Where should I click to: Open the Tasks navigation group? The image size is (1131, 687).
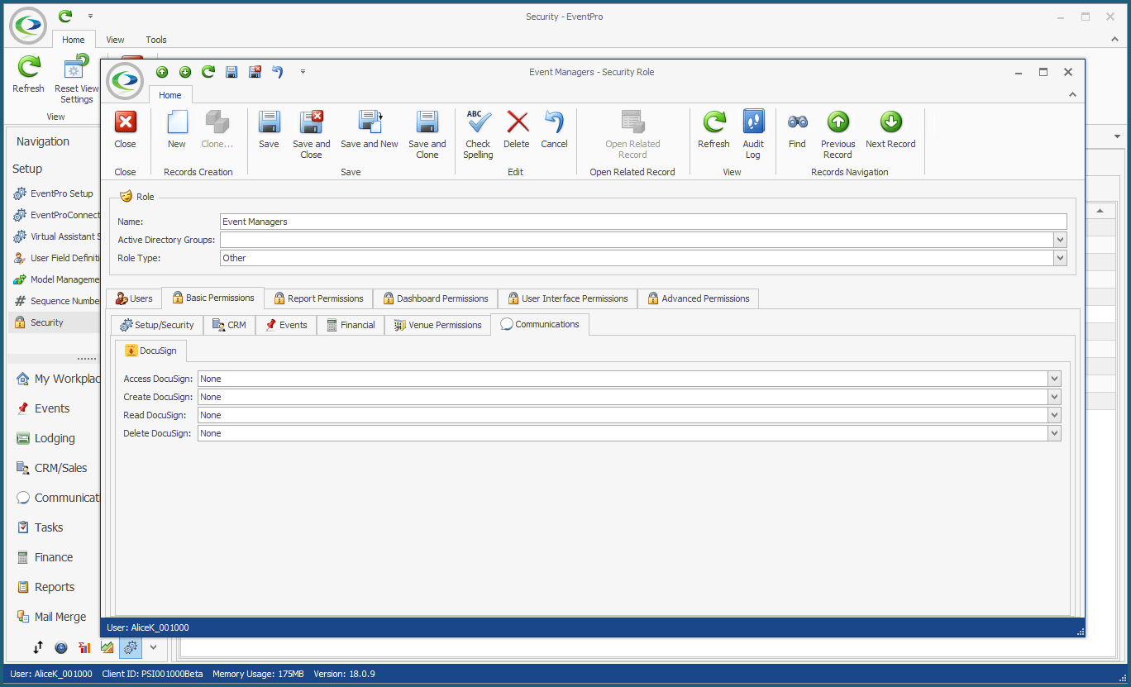coord(54,527)
